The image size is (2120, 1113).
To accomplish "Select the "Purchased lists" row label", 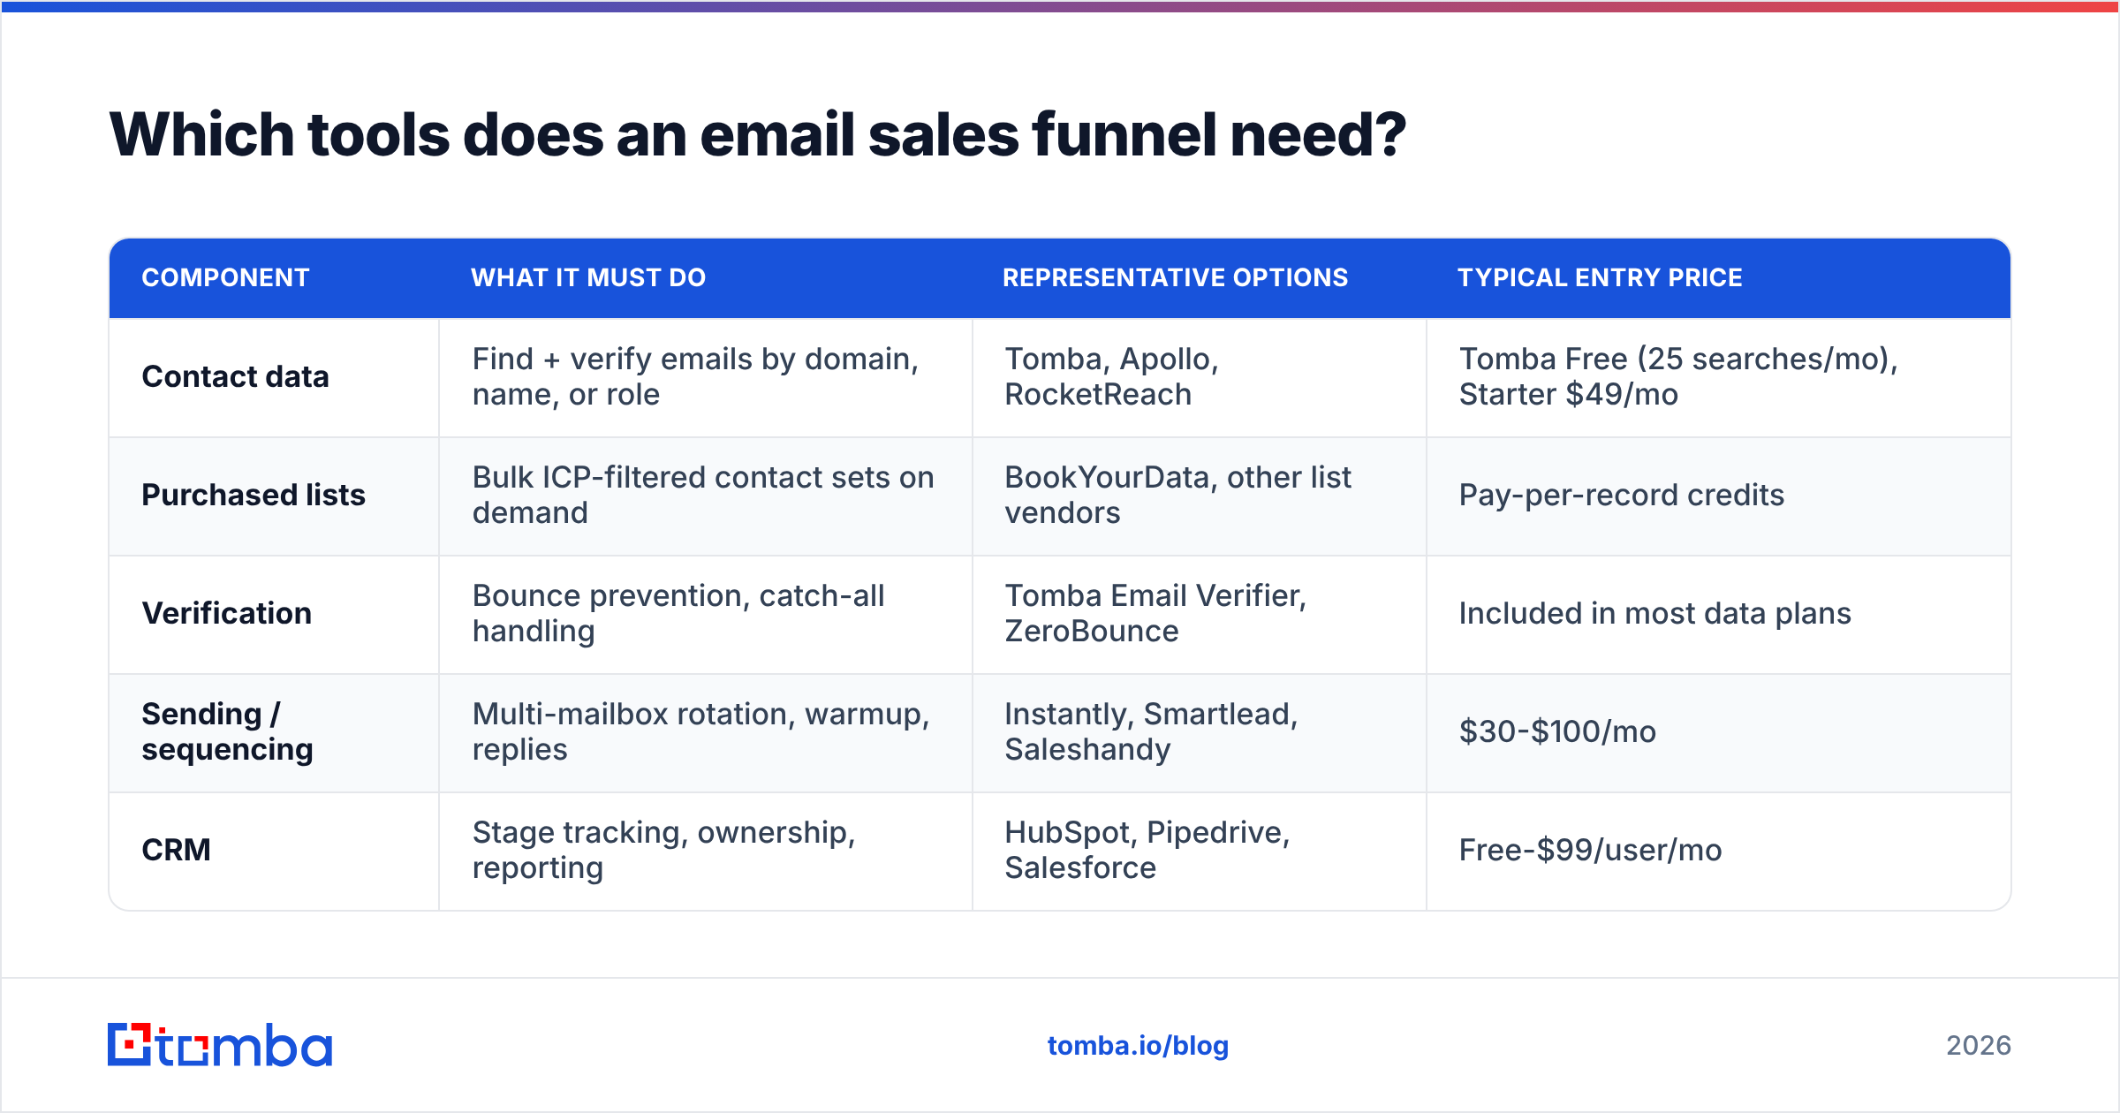I will coord(254,496).
